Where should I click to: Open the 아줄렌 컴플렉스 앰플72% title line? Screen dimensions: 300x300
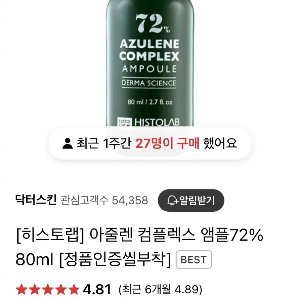pyautogui.click(x=140, y=235)
